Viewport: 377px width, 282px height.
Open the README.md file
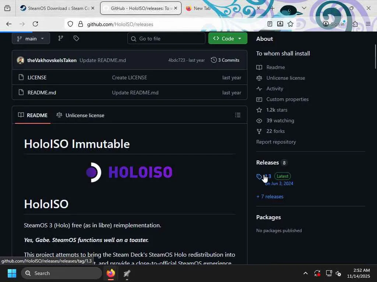pyautogui.click(x=42, y=93)
